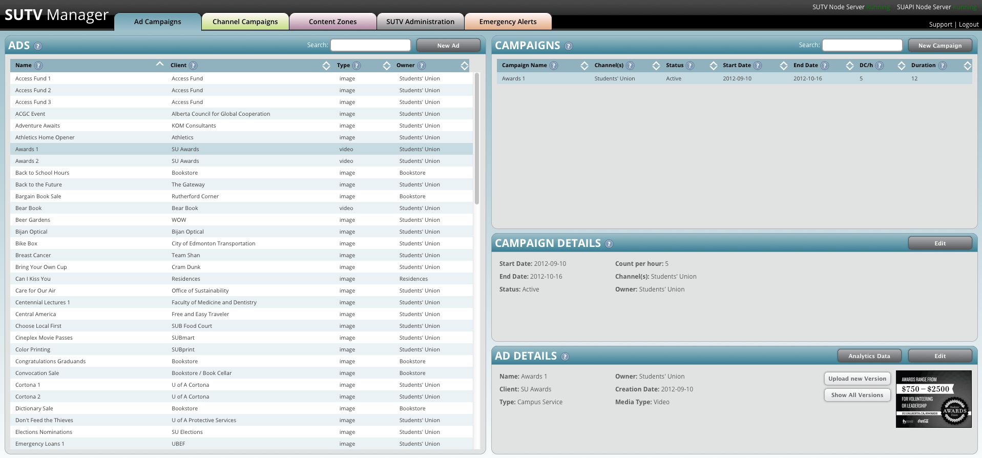Click the ads list vertical scrollbar
This screenshot has width=982, height=458.
click(477, 138)
